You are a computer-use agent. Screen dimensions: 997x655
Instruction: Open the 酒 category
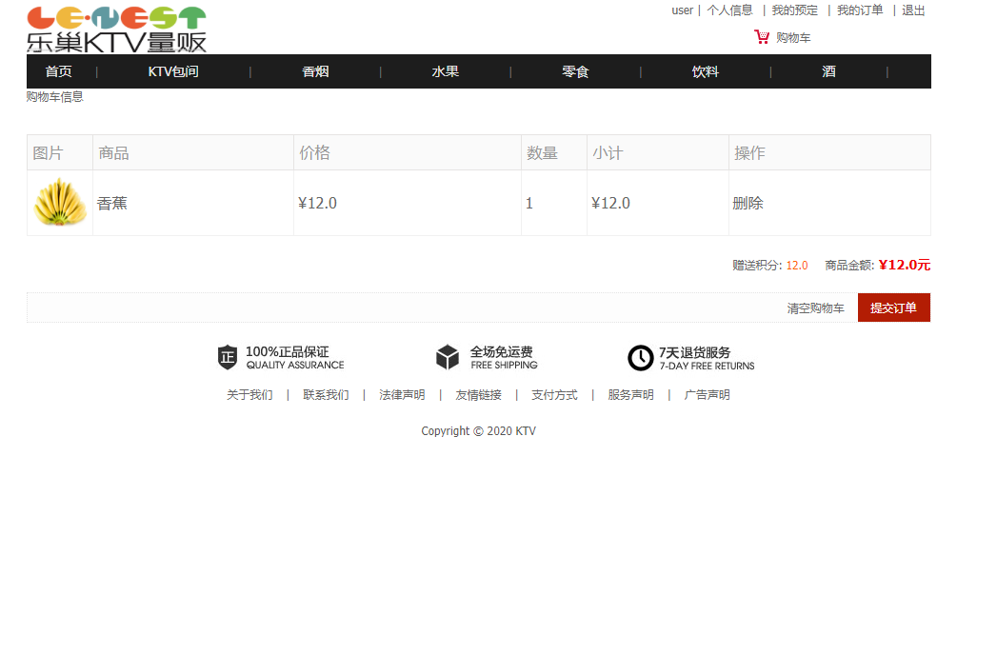[x=828, y=70]
